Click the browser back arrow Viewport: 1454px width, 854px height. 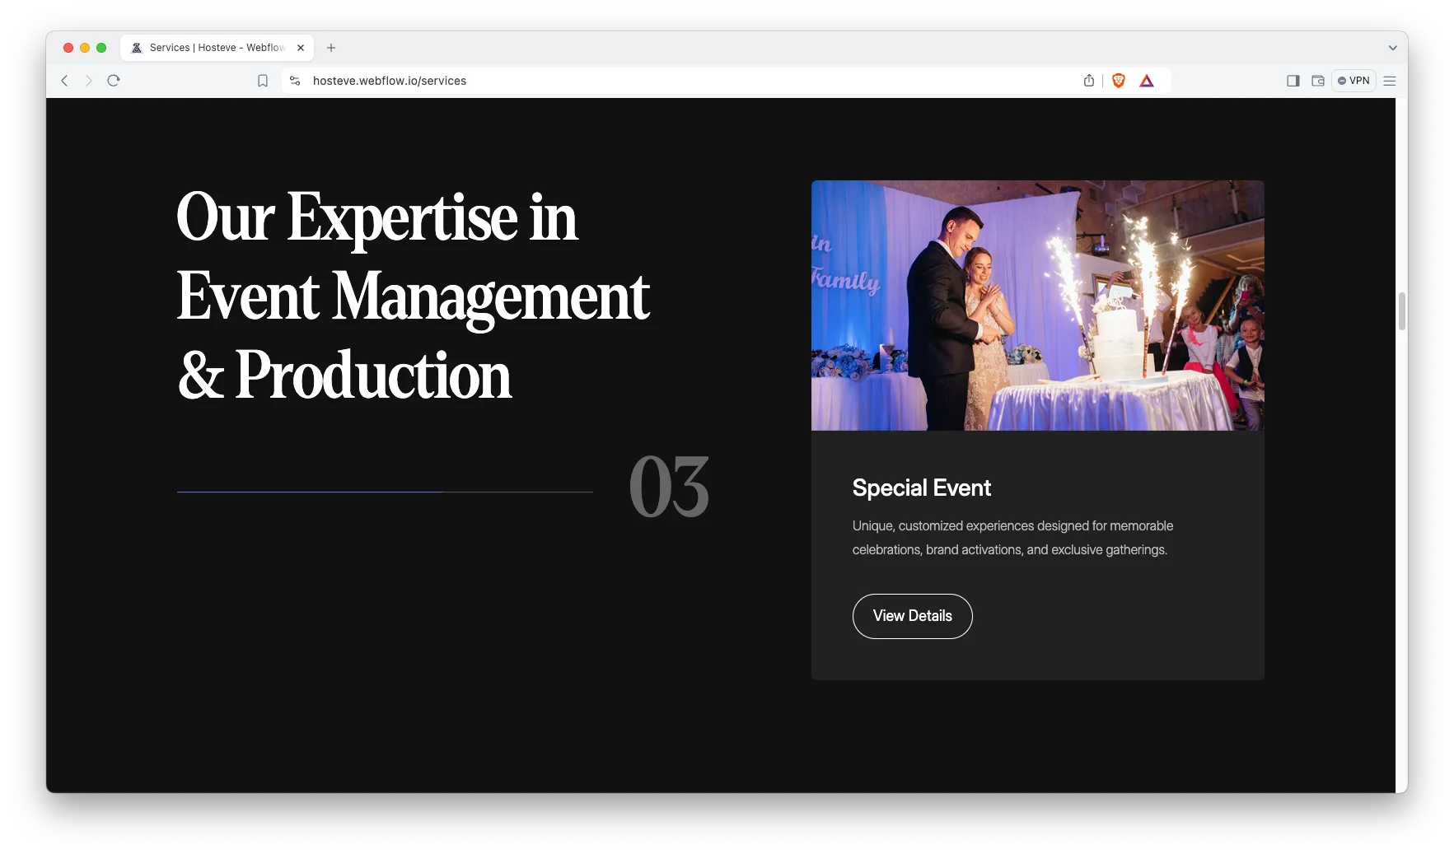coord(65,81)
